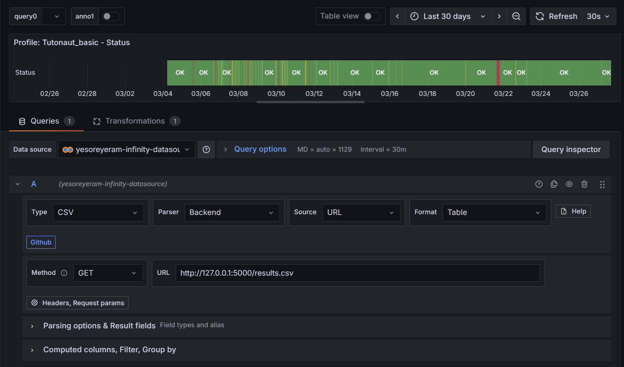Click info icon next to Method
This screenshot has width=624, height=367.
64,273
